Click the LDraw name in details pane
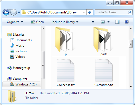The width and height of the screenshot is (135, 105). click(29, 93)
